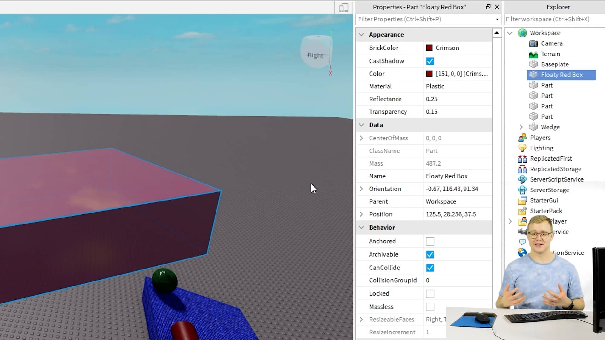Expand the Orientation property row
605x340 pixels.
[x=361, y=189]
